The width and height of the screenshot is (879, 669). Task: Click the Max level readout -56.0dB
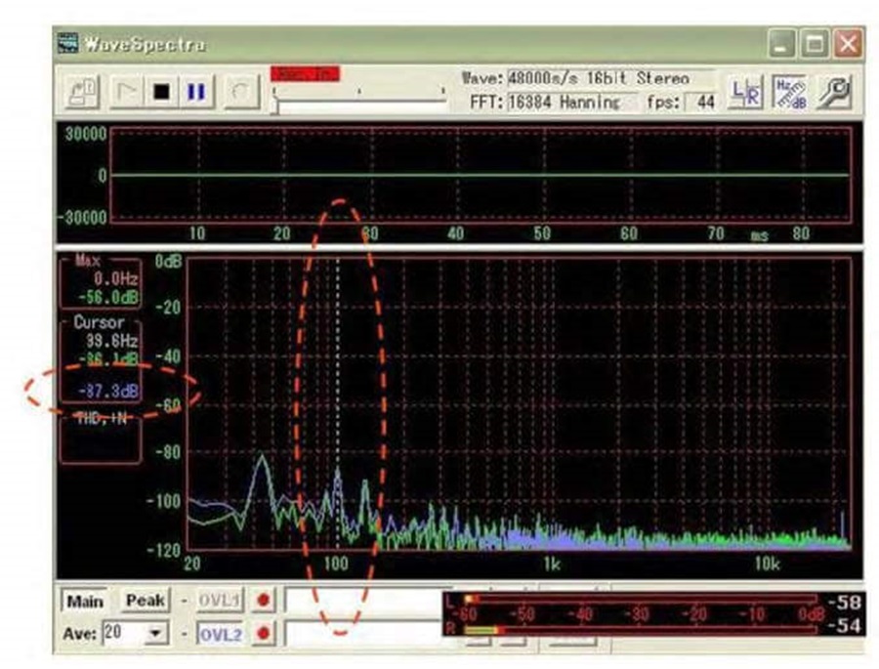[108, 297]
